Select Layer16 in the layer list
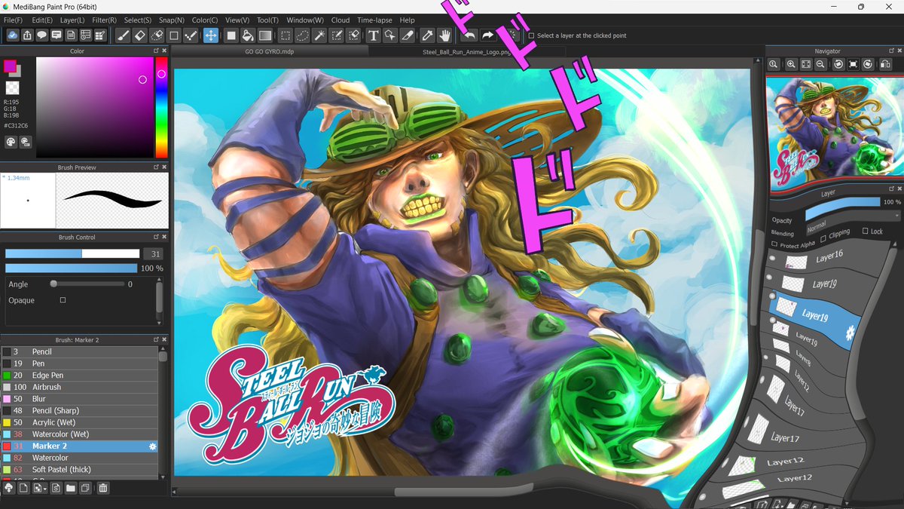Image resolution: width=904 pixels, height=509 pixels. tap(829, 258)
